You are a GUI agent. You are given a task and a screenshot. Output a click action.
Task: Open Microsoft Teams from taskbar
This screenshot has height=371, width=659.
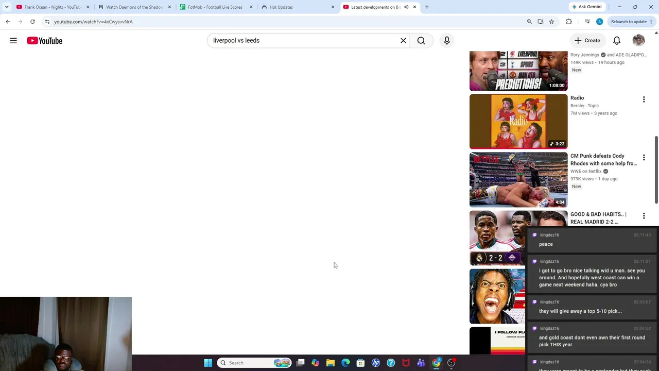tap(421, 363)
